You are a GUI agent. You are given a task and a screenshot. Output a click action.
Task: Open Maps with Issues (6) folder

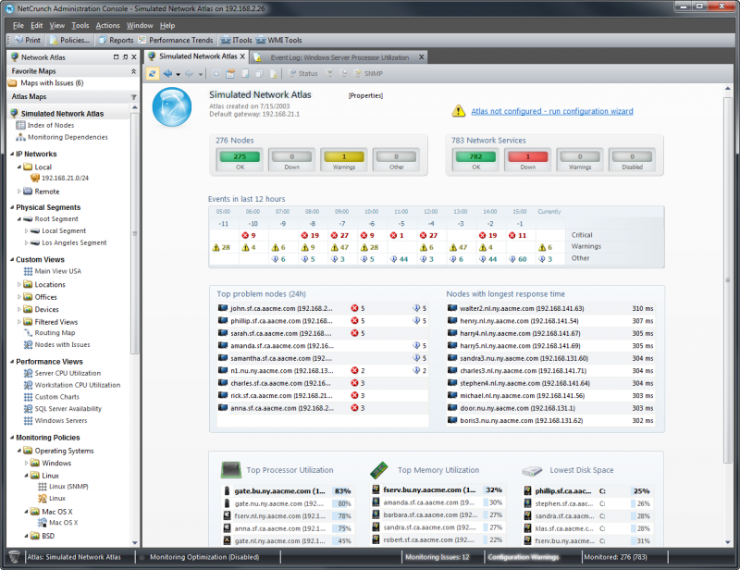coord(45,83)
